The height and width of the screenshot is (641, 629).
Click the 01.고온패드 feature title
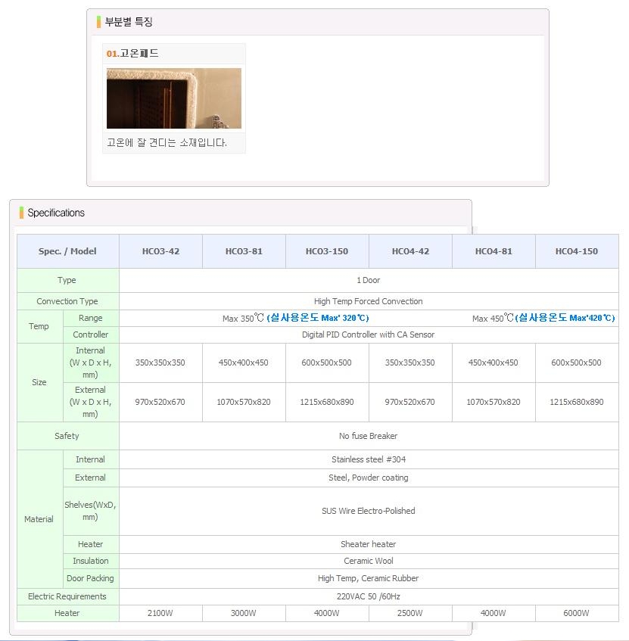[133, 54]
